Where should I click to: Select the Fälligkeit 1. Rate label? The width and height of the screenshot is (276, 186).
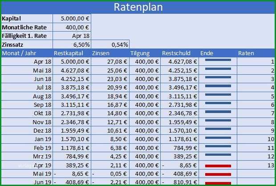point(27,36)
